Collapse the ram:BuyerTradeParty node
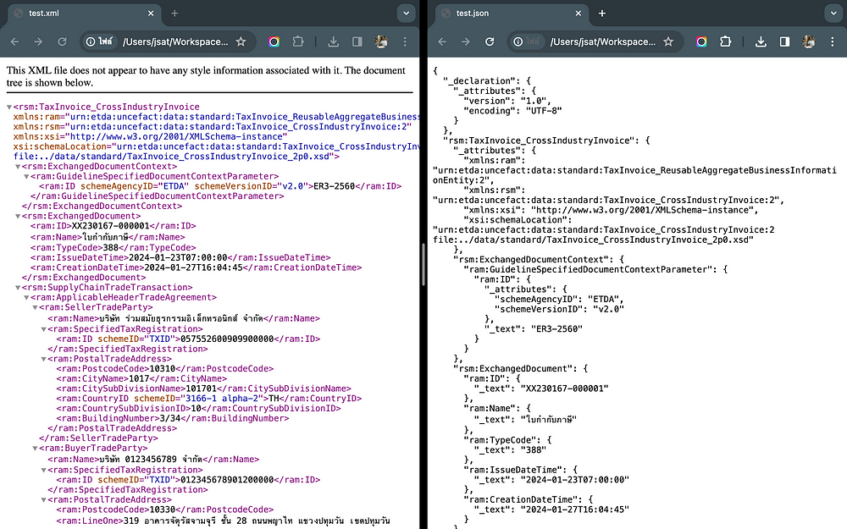The height and width of the screenshot is (529, 847). coord(36,449)
